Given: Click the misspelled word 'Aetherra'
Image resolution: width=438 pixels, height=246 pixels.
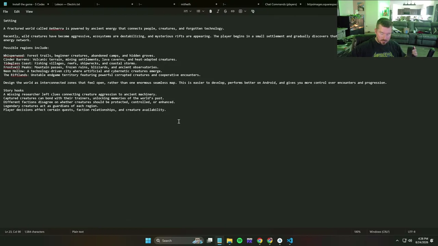Looking at the screenshot, I should coord(56,29).
